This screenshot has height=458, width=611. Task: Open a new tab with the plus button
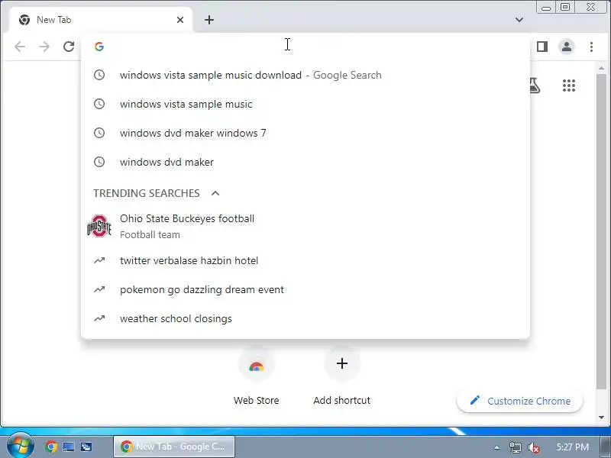[x=209, y=20]
